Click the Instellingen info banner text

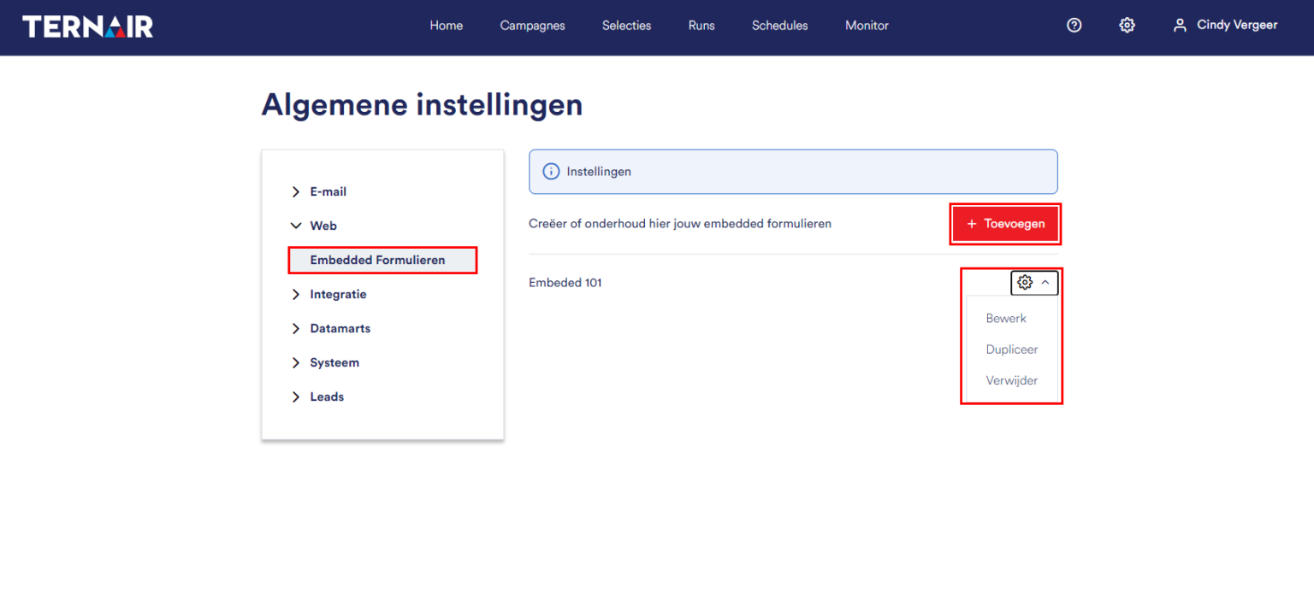coord(599,172)
